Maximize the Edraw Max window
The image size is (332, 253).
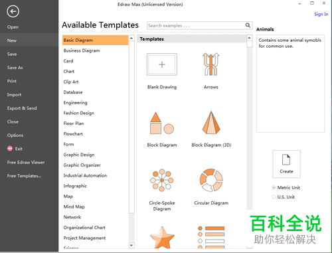coord(312,3)
